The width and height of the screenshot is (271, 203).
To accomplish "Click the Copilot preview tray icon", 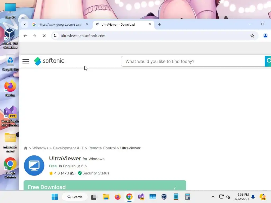I will point(263,197).
